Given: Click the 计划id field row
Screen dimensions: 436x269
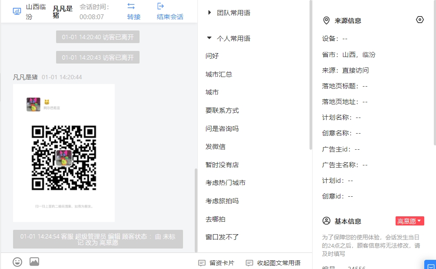Looking at the screenshot, I should [338, 181].
